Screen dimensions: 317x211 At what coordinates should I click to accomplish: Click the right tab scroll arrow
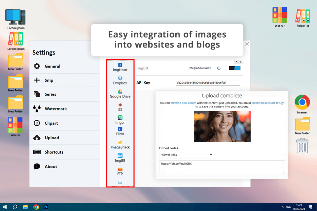tap(241, 62)
